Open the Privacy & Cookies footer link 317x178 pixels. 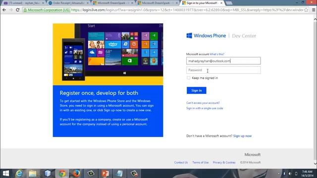tap(224, 162)
